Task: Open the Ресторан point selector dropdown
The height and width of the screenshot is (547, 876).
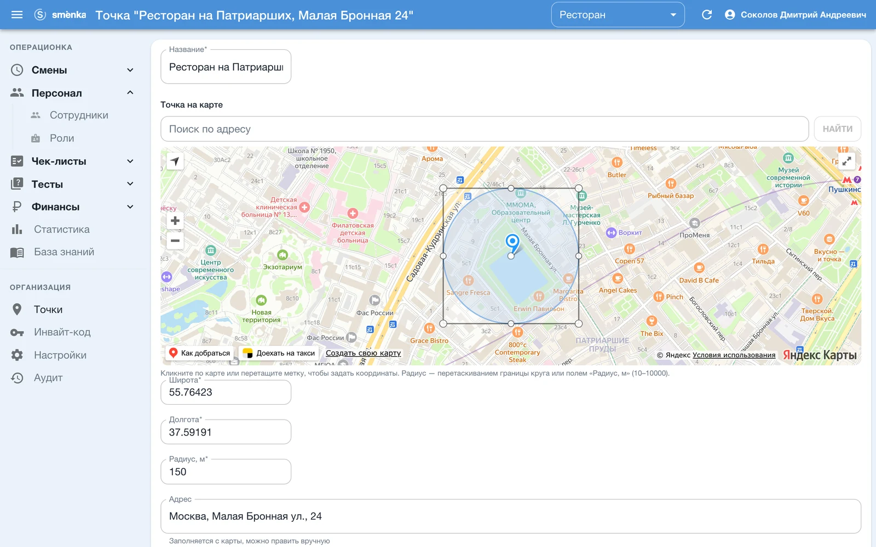Action: pos(618,15)
